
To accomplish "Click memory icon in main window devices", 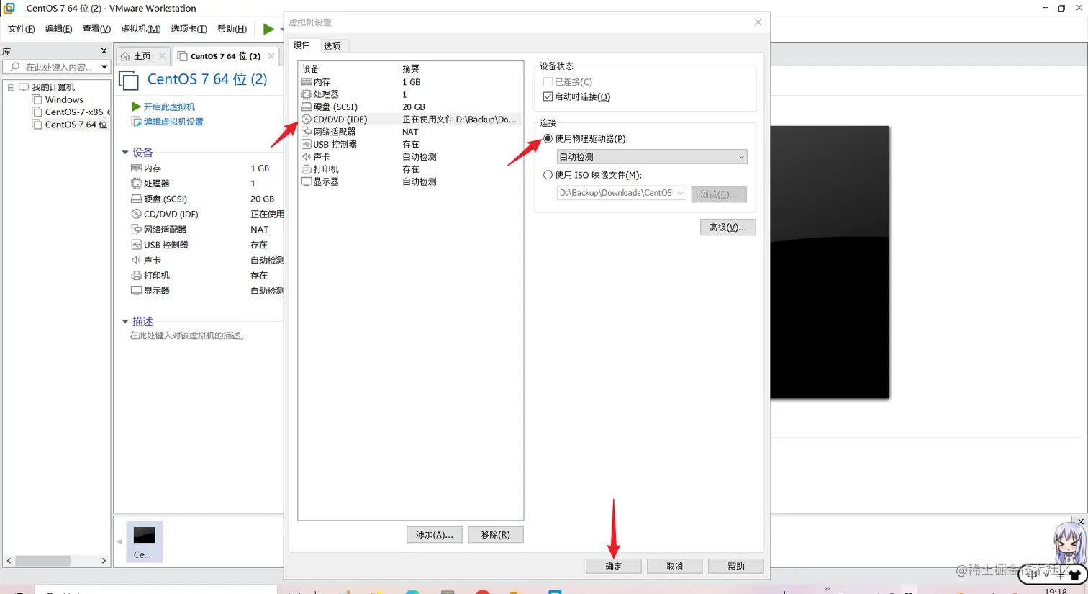I will 137,168.
